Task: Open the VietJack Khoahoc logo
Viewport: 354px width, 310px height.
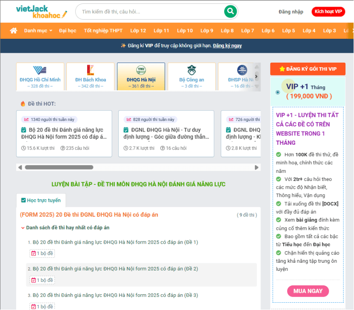Action: (41, 11)
